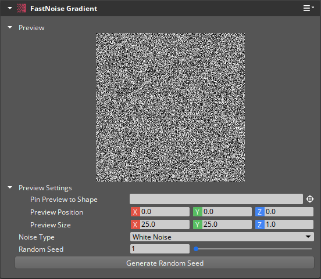Click the white noise preview image
The image size is (321, 279).
point(170,107)
